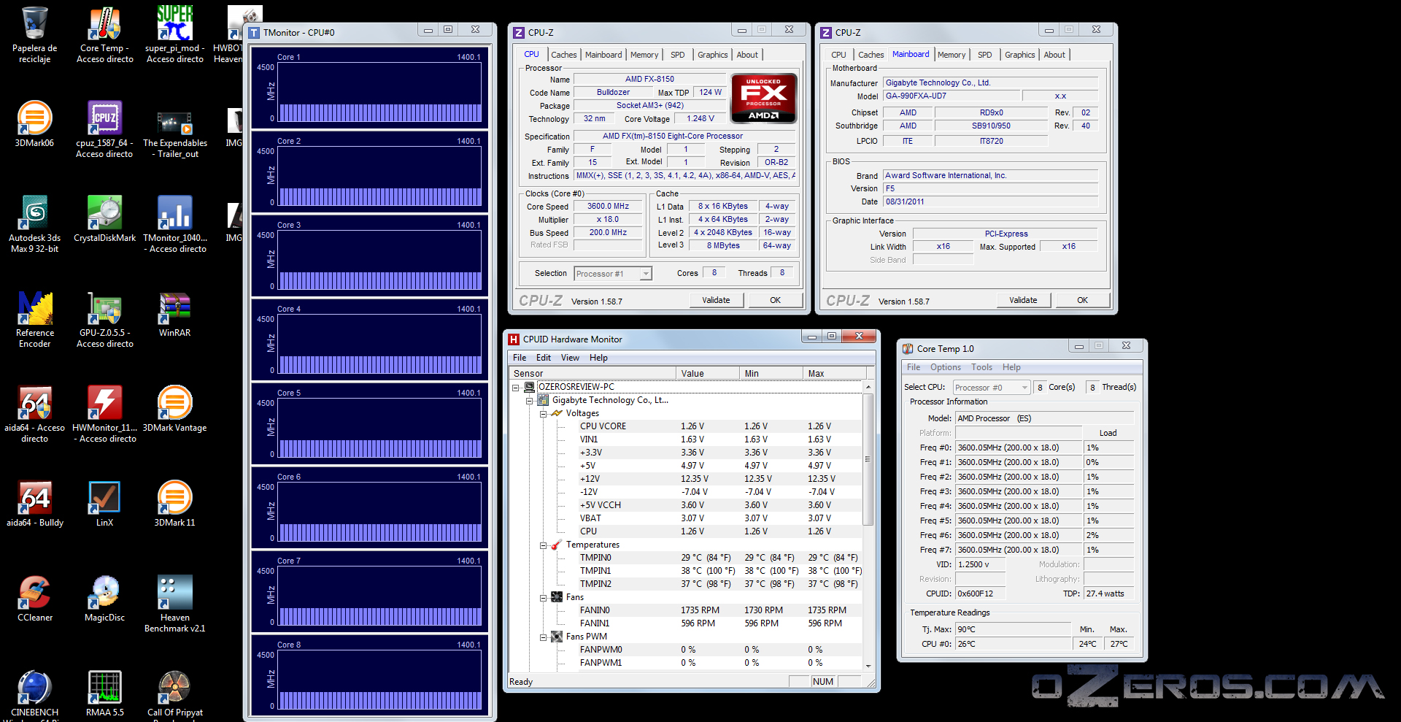Open View menu in HWMonitor
Screen dimensions: 1401x722
point(570,358)
